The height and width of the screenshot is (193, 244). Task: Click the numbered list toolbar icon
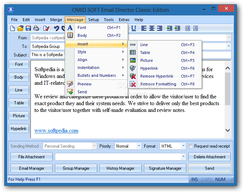[x=196, y=28]
